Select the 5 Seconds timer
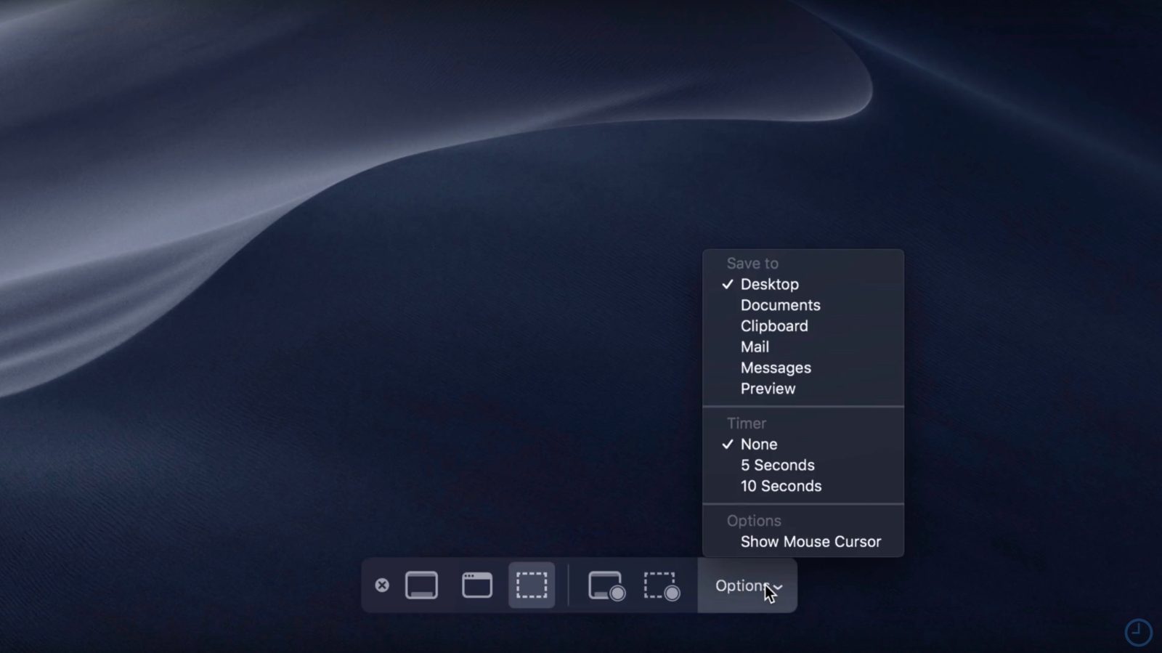The height and width of the screenshot is (653, 1162). tap(777, 465)
